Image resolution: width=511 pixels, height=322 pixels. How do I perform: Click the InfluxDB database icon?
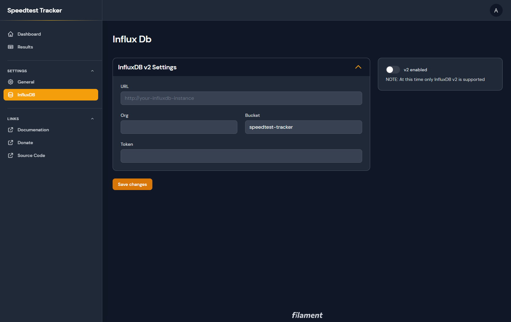tap(11, 95)
